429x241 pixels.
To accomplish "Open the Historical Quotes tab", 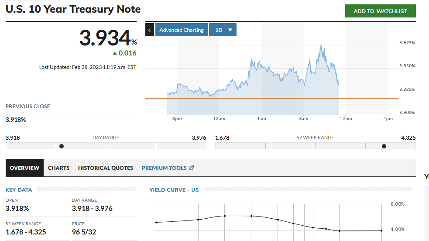I will coord(105,168).
